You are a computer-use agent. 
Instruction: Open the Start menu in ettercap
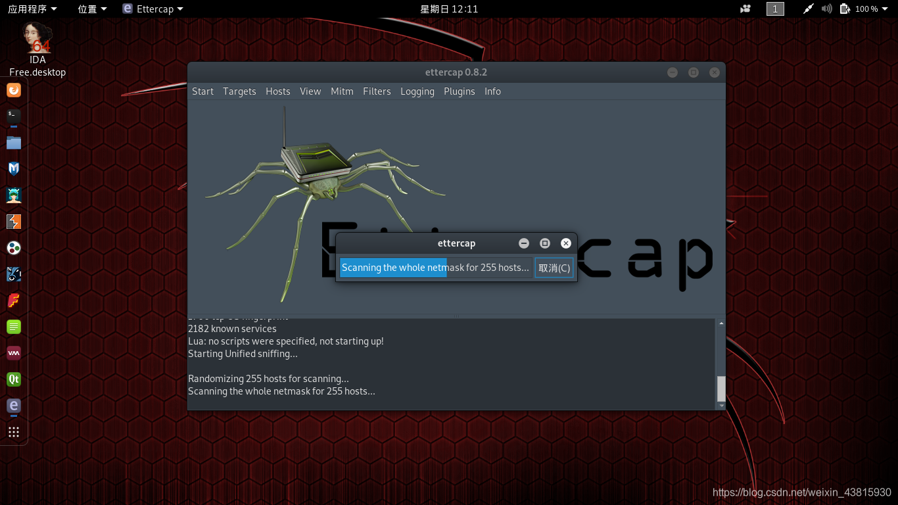point(202,91)
